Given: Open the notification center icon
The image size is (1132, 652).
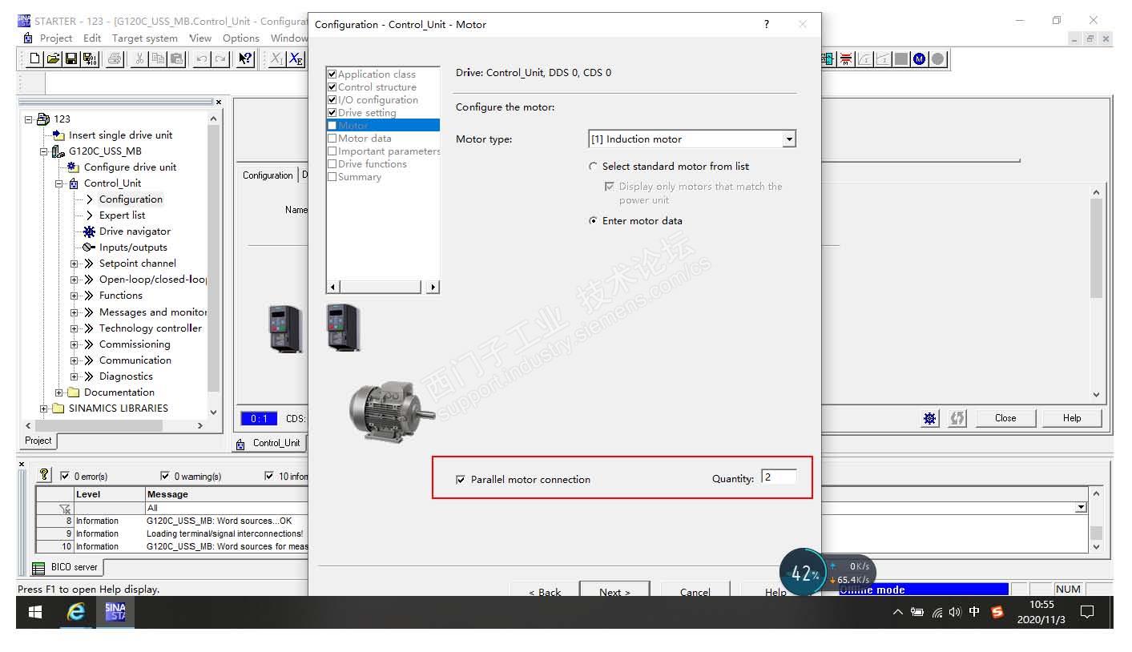Looking at the screenshot, I should [1087, 612].
